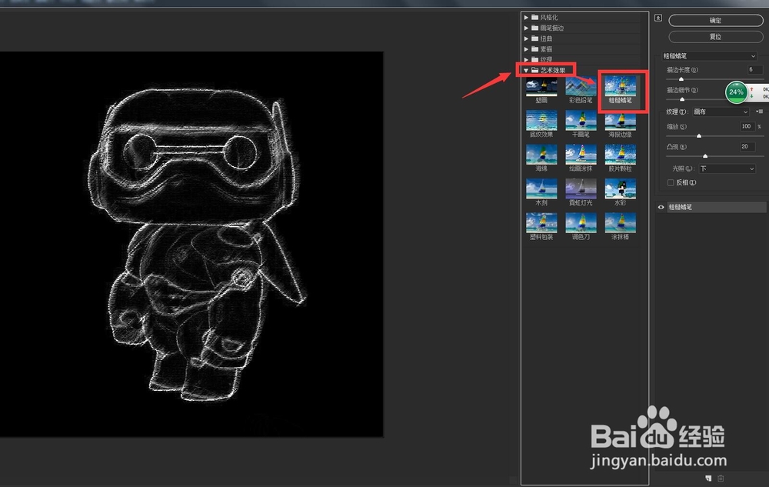This screenshot has width=769, height=487.
Task: Expand the 纹理 filter folder
Action: 526,59
